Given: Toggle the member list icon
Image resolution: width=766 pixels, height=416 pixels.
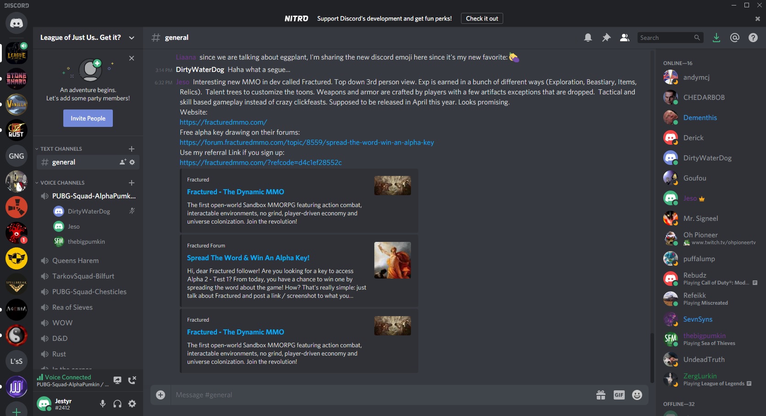Looking at the screenshot, I should coord(625,38).
